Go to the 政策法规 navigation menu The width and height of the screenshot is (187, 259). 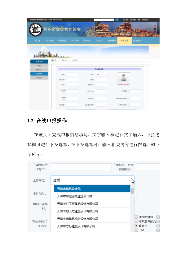point(62,40)
